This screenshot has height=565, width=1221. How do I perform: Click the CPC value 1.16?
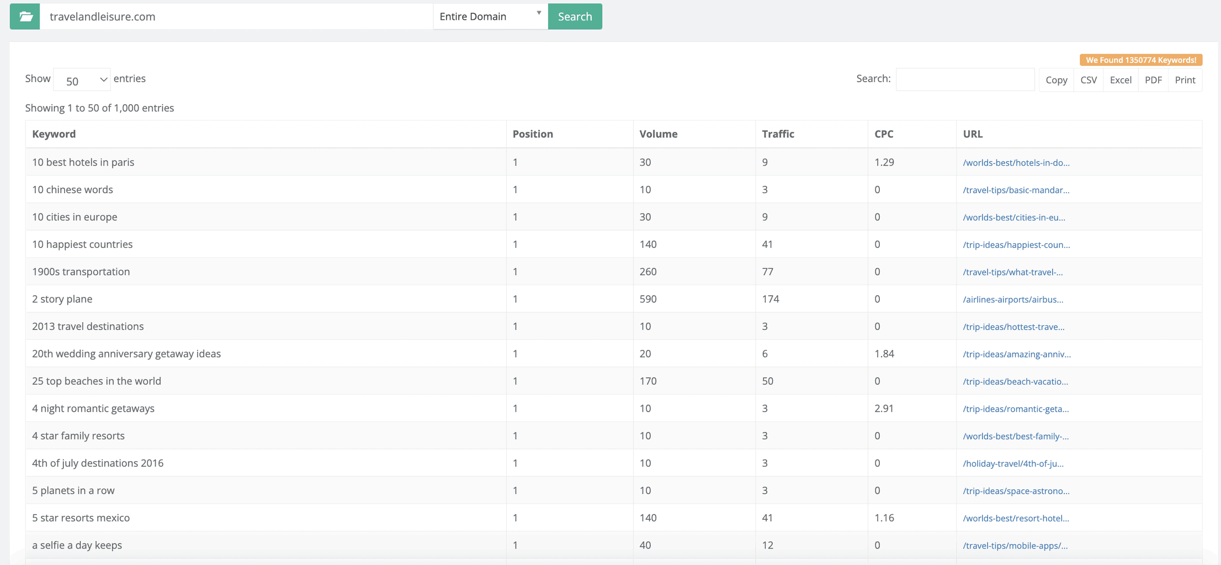pos(884,518)
